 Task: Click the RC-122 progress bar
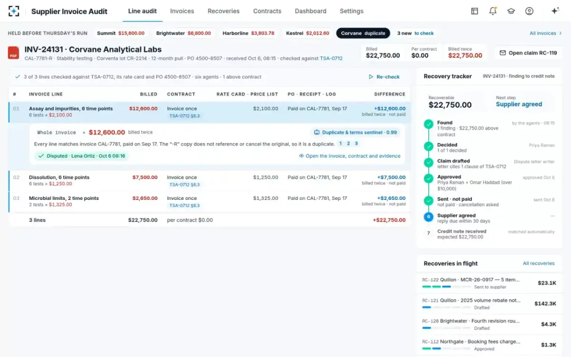pyautogui.click(x=446, y=287)
